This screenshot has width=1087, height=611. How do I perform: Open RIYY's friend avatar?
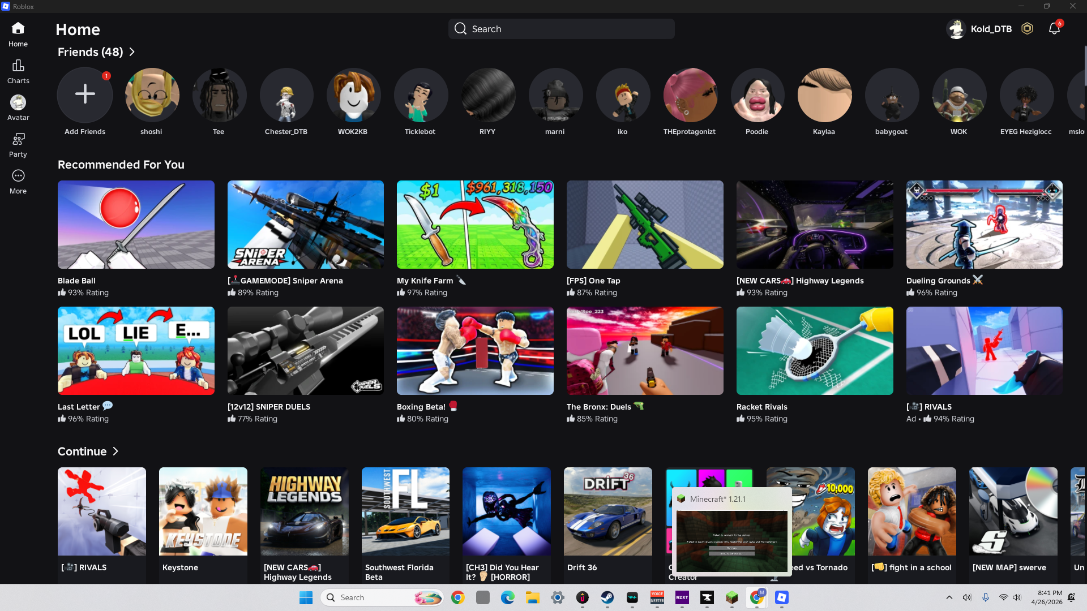tap(488, 94)
